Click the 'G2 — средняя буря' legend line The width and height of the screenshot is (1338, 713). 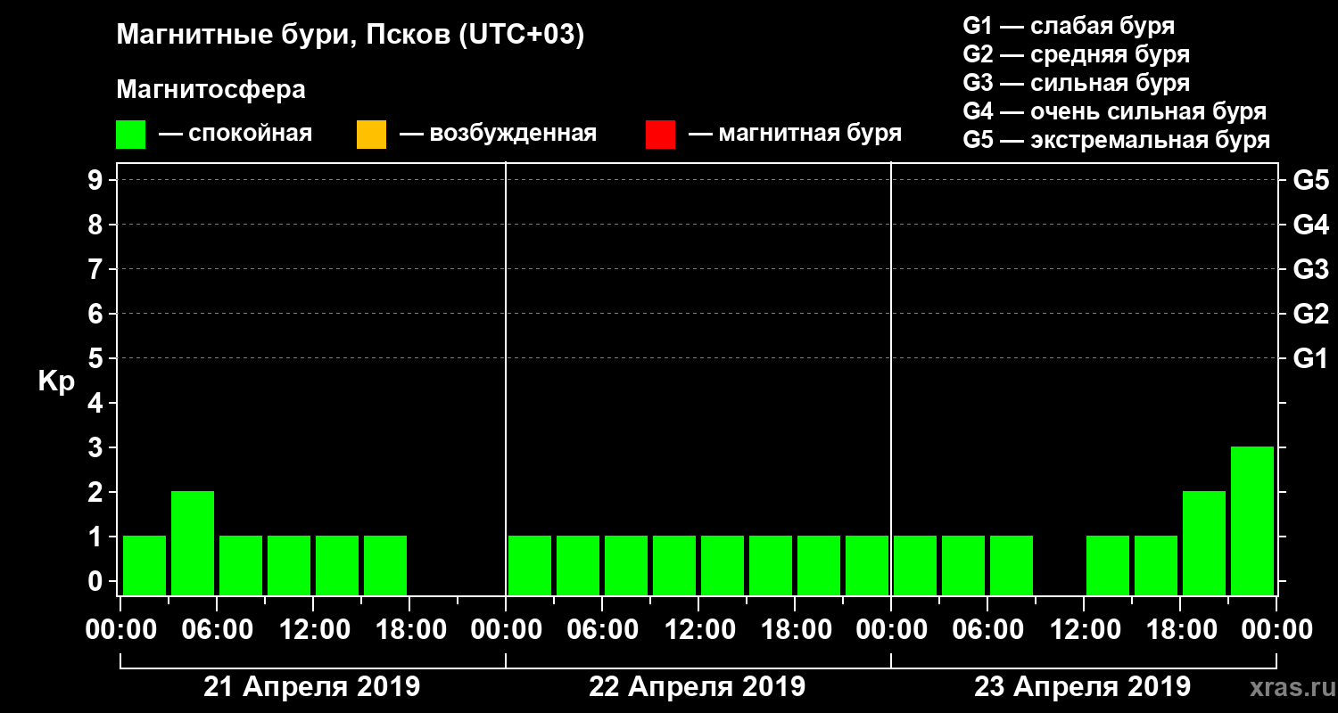point(1077,54)
